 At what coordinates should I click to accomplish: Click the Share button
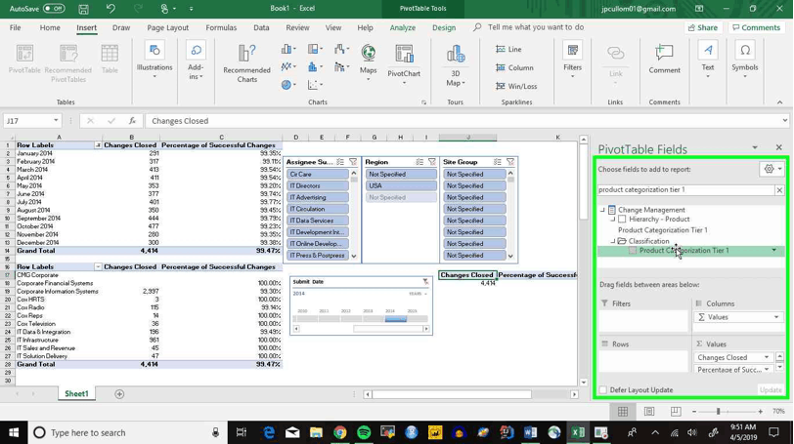(x=703, y=27)
